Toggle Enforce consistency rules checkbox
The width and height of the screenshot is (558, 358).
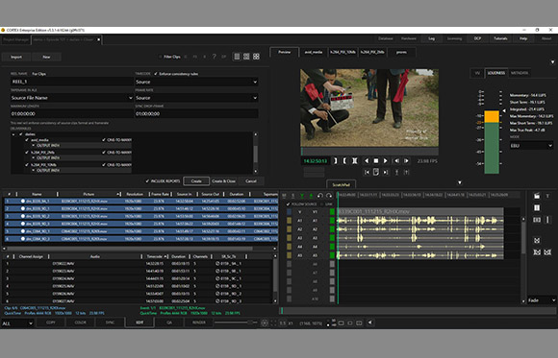click(x=156, y=74)
